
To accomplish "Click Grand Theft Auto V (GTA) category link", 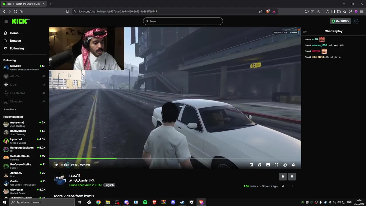I will point(85,185).
